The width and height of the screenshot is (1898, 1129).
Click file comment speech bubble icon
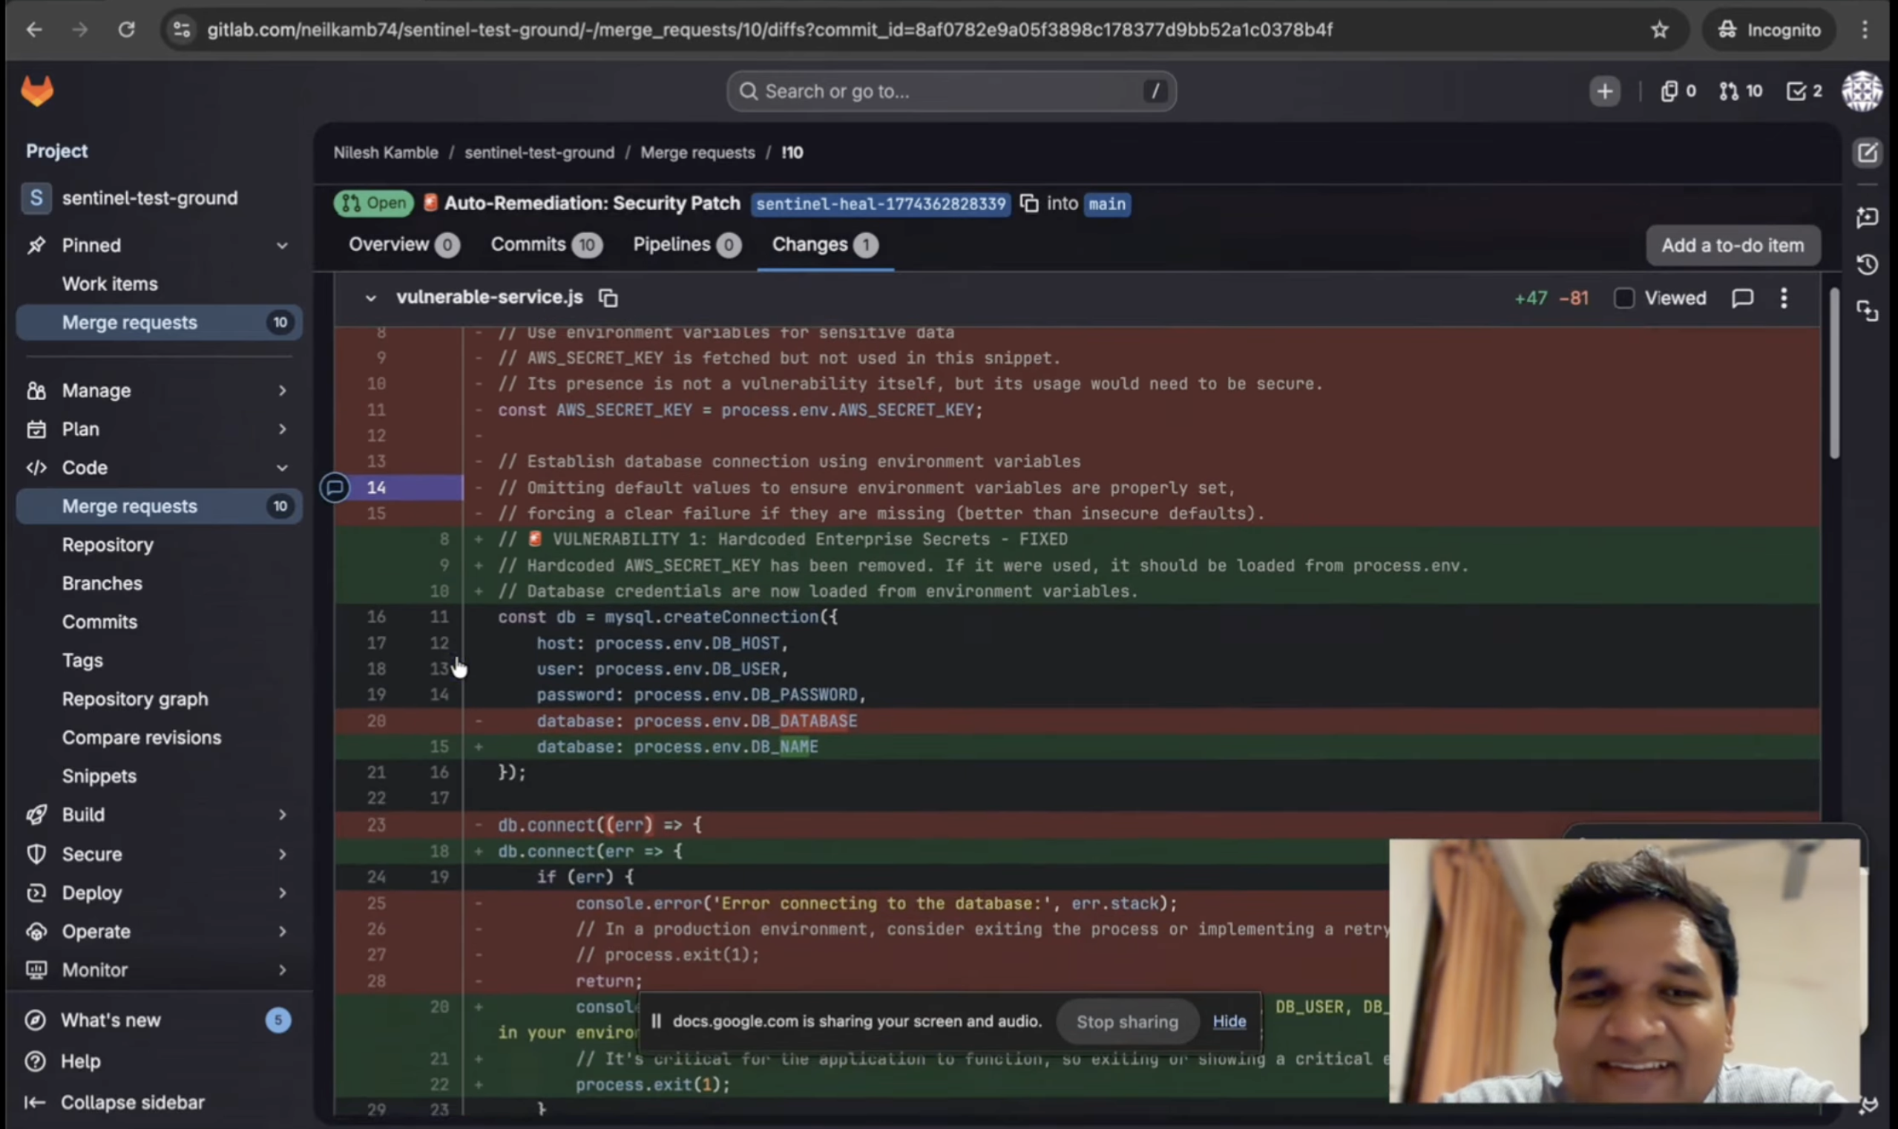1742,298
